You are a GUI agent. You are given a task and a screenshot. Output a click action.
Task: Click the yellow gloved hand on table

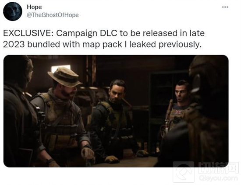[x=112, y=160]
